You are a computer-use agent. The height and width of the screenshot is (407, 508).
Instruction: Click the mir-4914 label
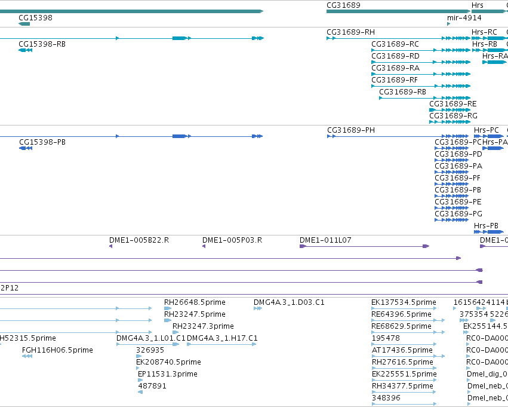tap(464, 17)
